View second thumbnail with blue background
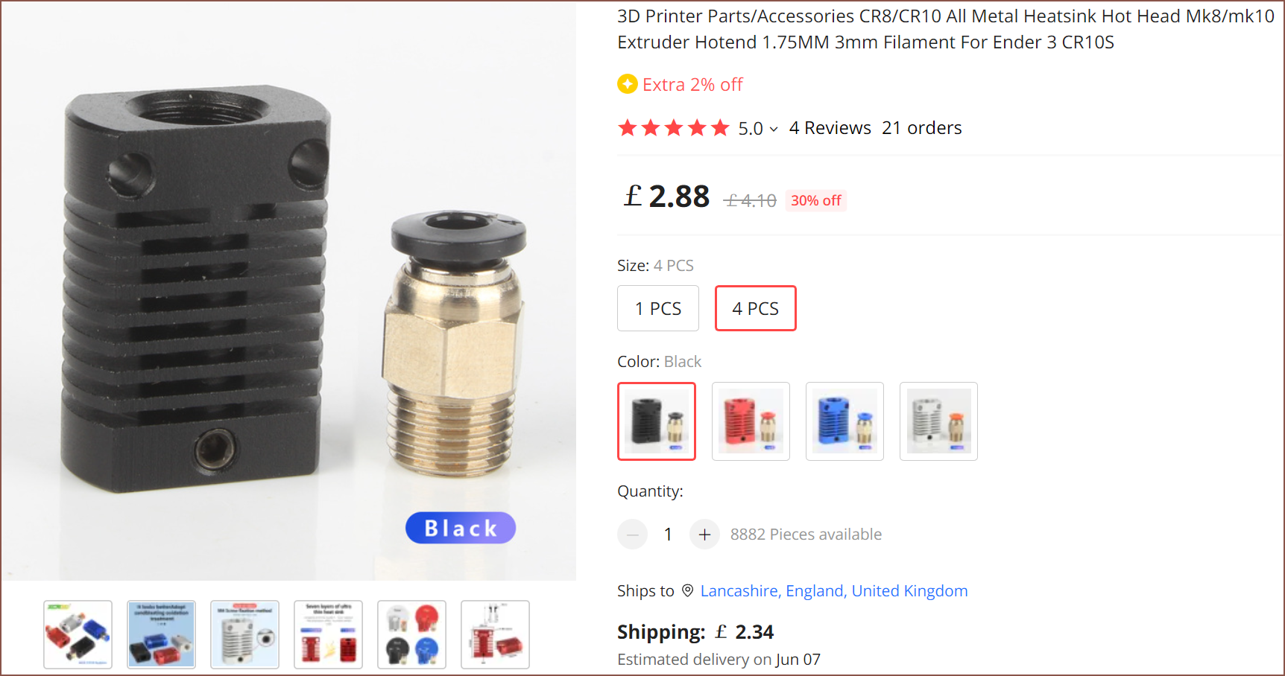This screenshot has width=1285, height=676. click(x=161, y=634)
